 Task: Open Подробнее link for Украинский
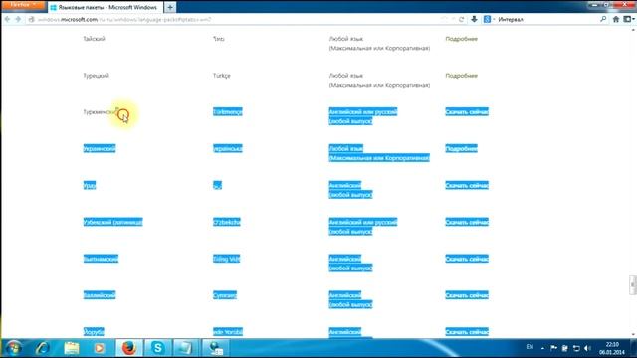pyautogui.click(x=461, y=148)
